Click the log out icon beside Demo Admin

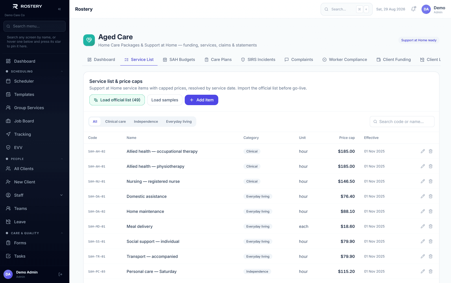(x=60, y=274)
